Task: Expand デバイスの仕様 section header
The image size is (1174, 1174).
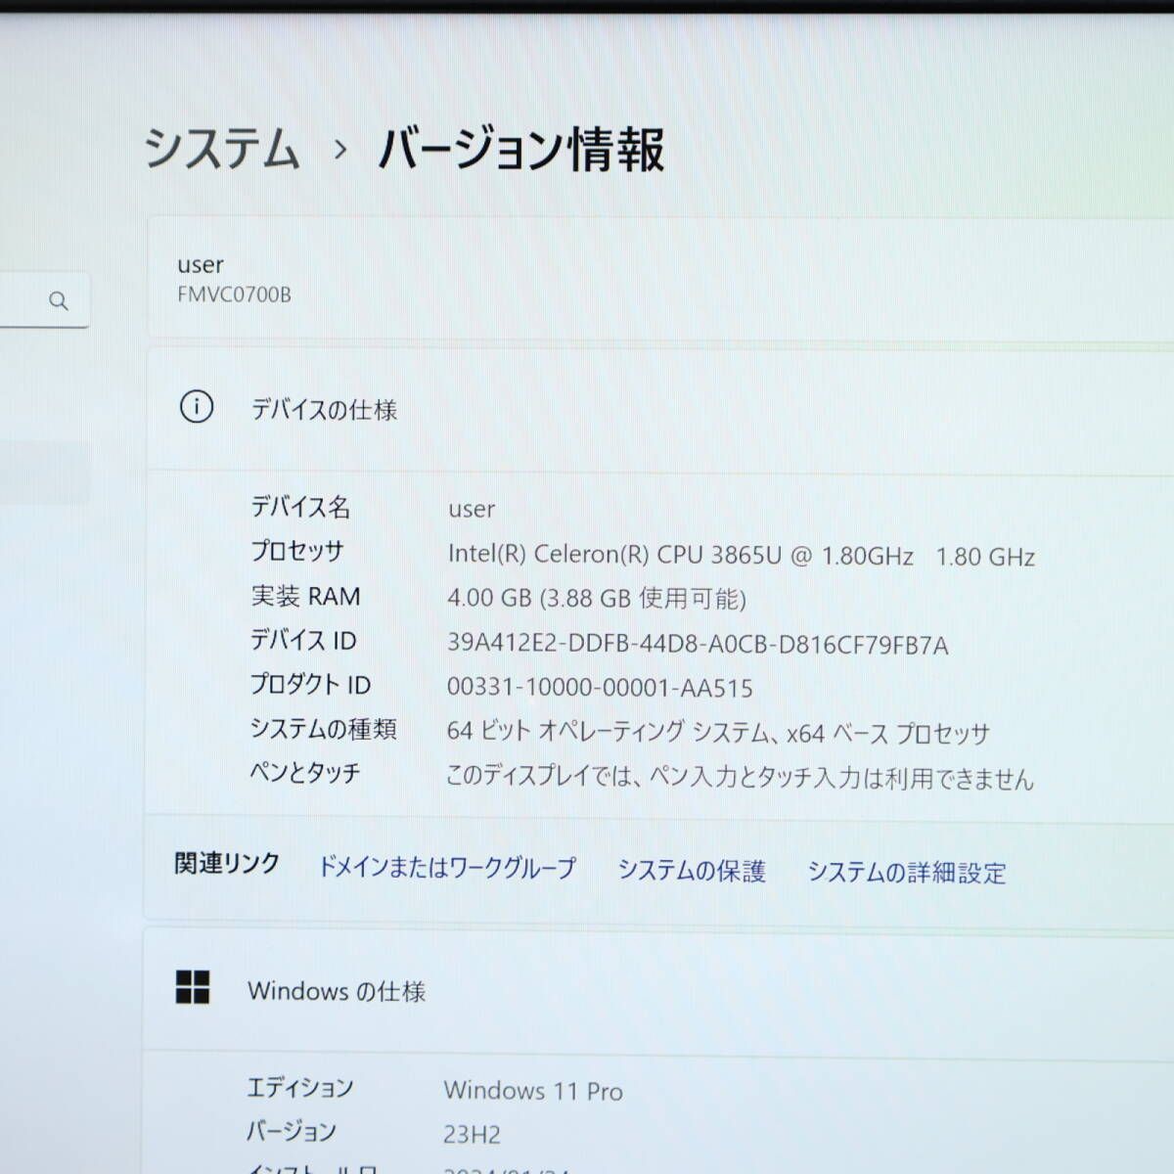Action: coord(660,408)
